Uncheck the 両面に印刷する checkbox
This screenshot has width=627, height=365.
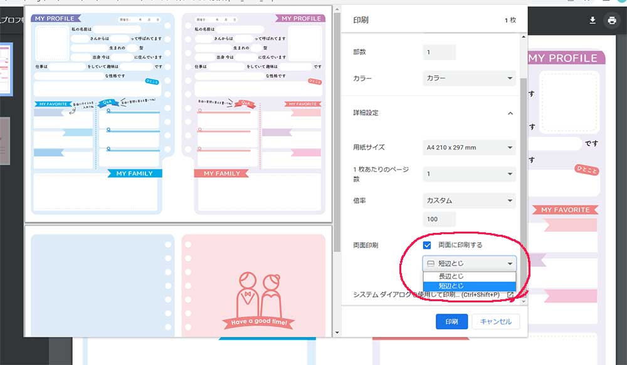point(428,245)
